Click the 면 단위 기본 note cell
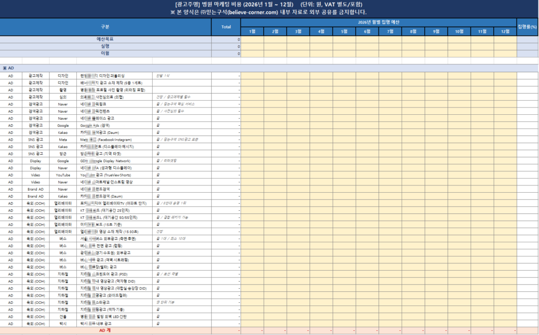539x335 pixels. tap(182, 302)
